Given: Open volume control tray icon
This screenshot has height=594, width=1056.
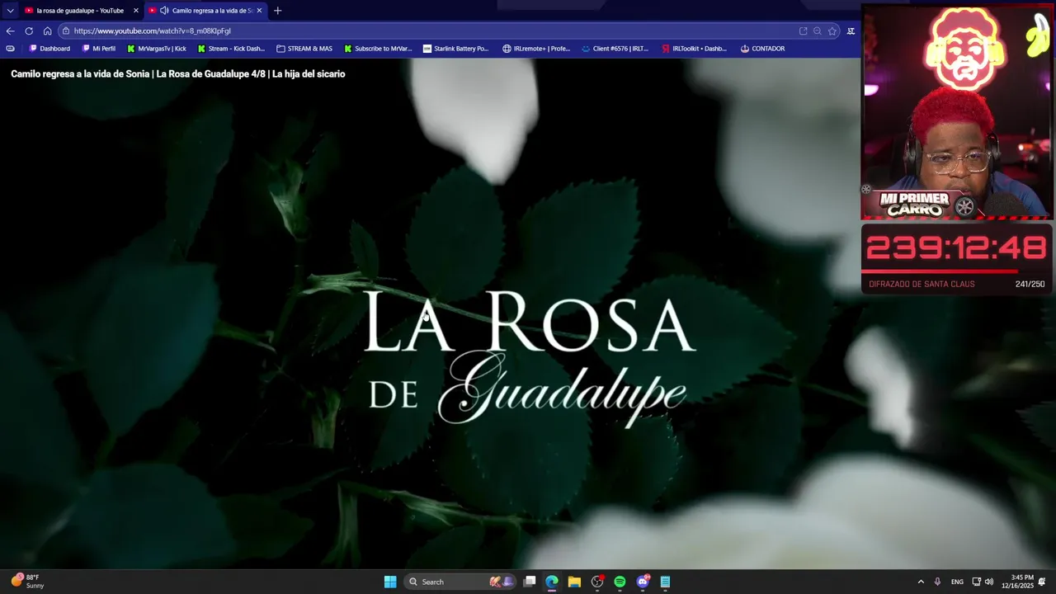Looking at the screenshot, I should (x=988, y=582).
